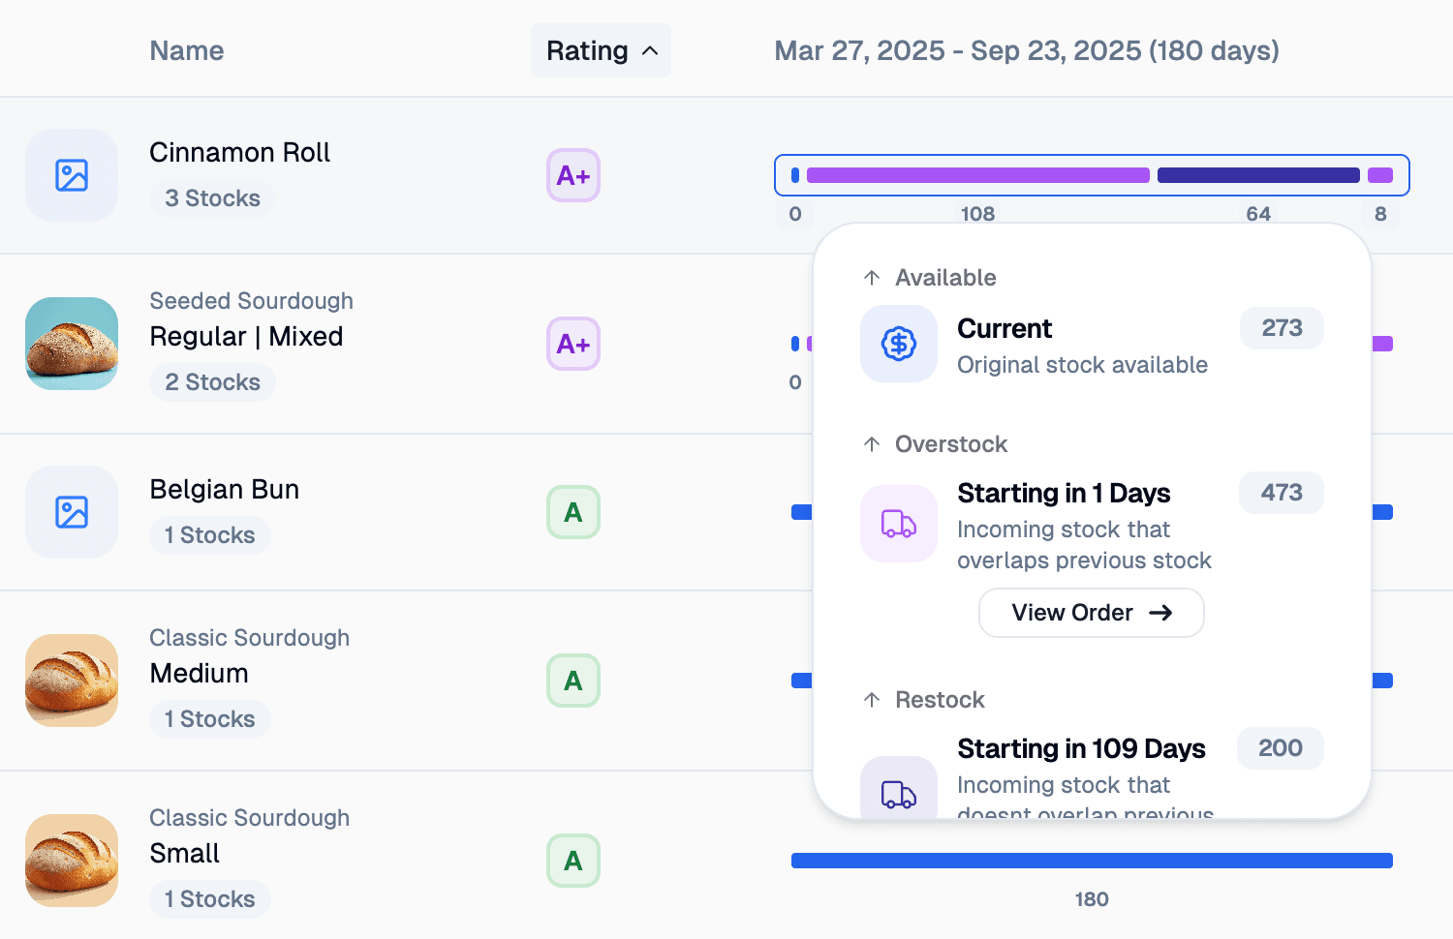Image resolution: width=1453 pixels, height=939 pixels.
Task: Click the purple Overstock truck icon
Action: pyautogui.click(x=898, y=524)
